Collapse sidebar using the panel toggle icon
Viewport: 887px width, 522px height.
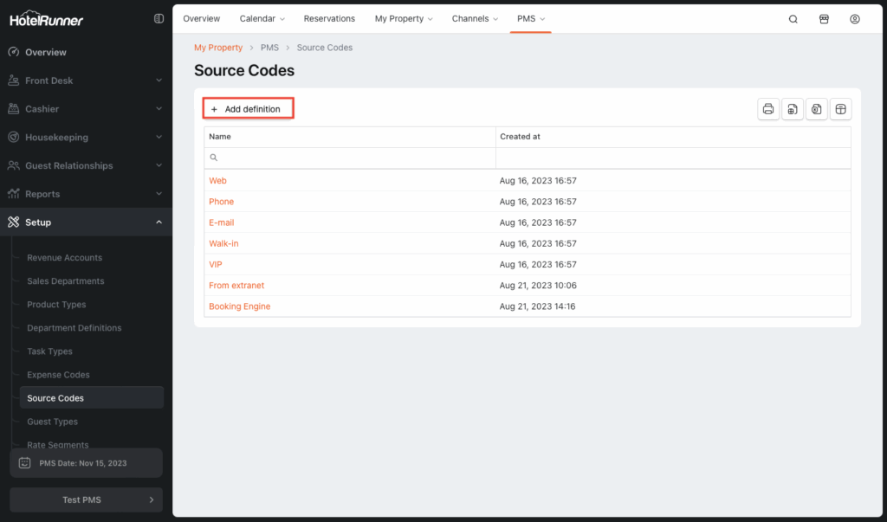click(x=159, y=18)
